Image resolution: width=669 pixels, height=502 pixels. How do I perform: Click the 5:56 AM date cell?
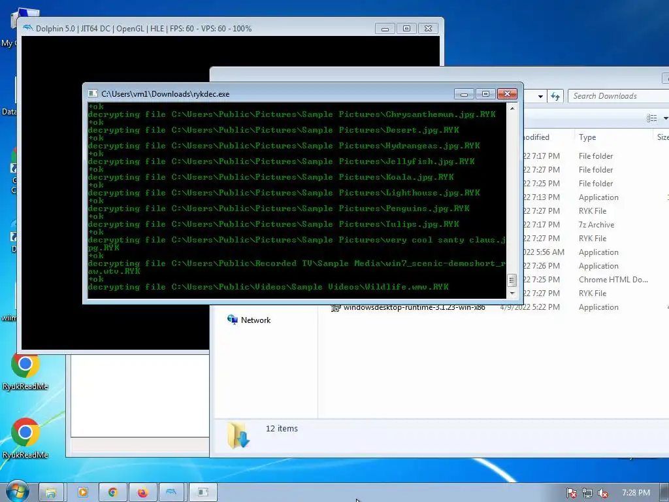coord(544,252)
